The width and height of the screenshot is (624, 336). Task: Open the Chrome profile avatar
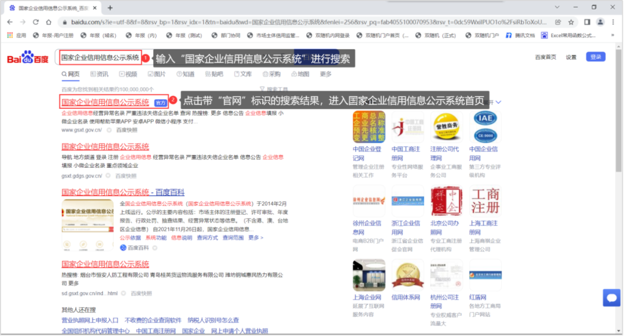(600, 23)
